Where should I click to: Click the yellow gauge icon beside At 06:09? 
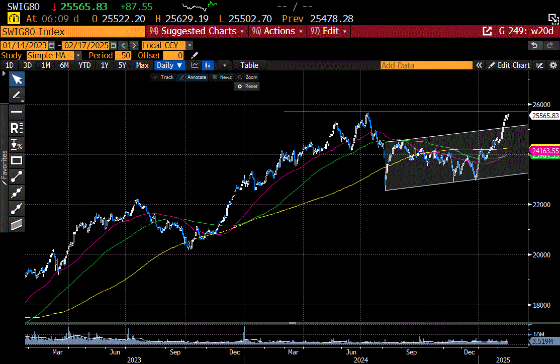click(14, 19)
